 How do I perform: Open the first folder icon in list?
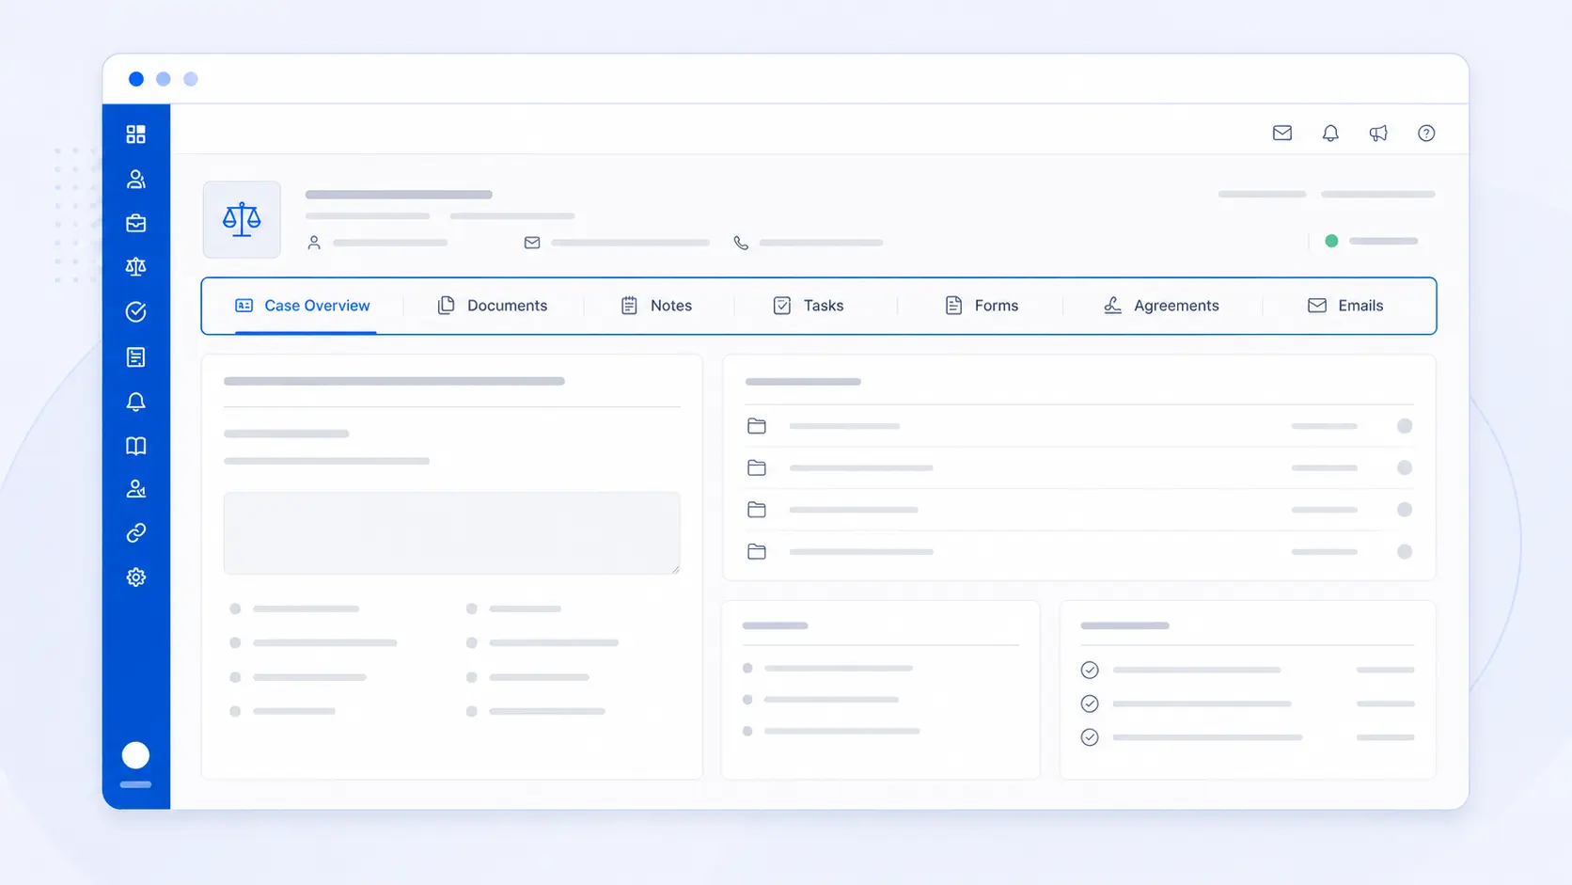click(x=757, y=426)
